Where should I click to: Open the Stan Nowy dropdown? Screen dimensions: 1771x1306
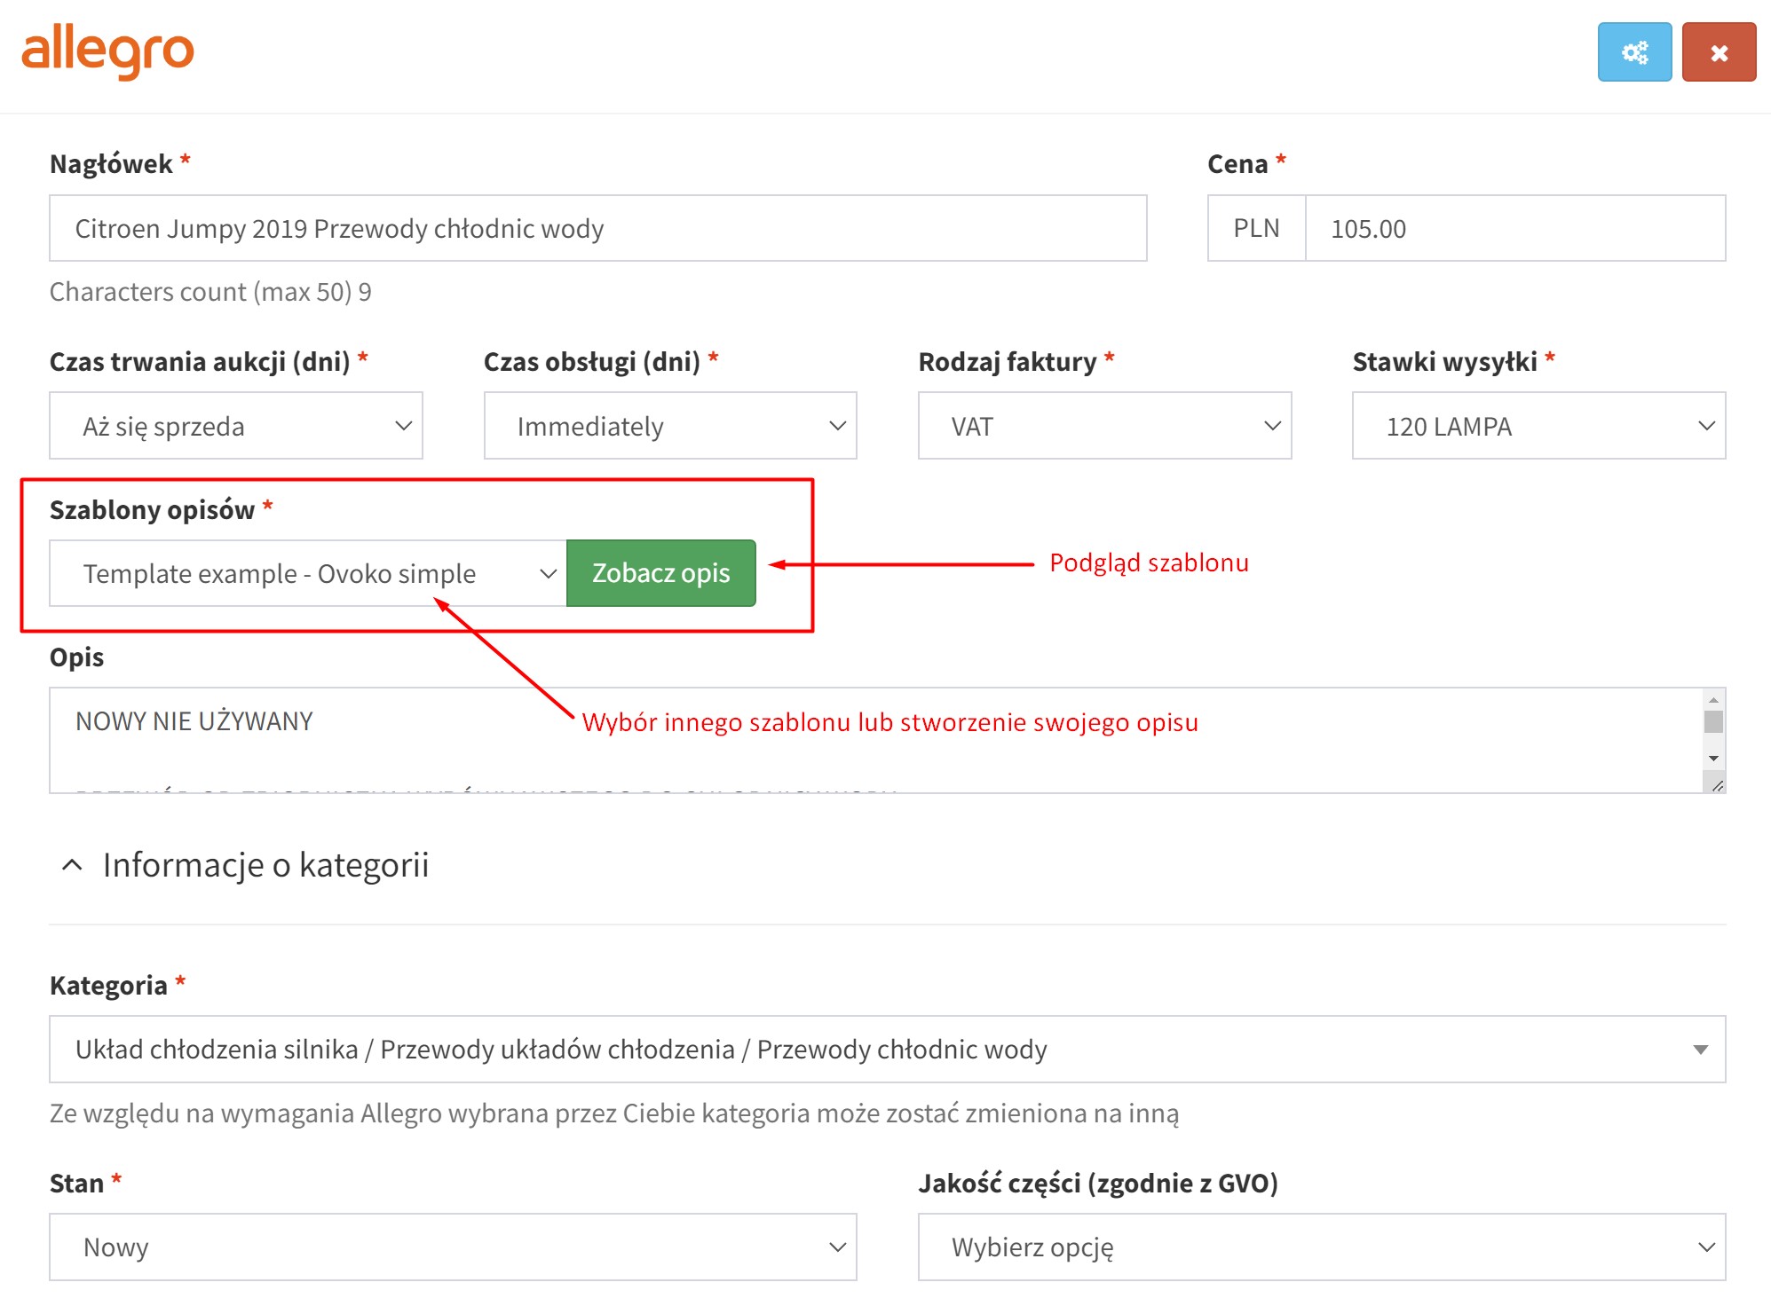452,1247
